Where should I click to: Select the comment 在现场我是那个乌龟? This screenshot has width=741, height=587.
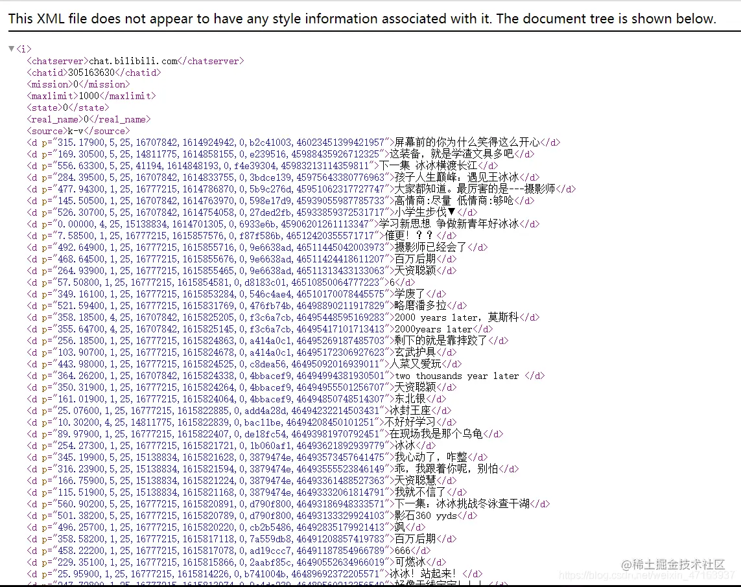coord(436,434)
